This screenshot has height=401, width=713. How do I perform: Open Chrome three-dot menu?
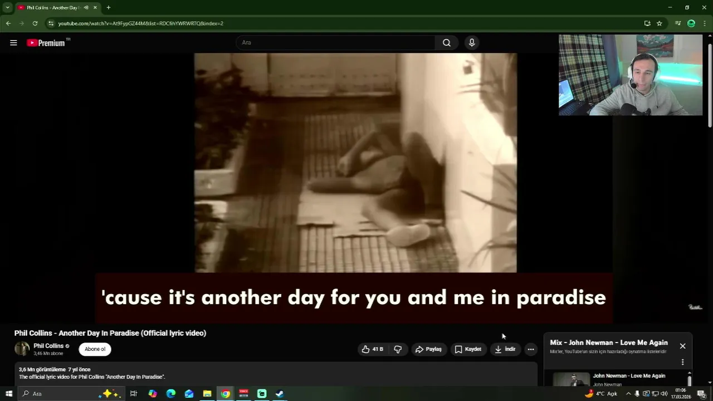pyautogui.click(x=705, y=23)
